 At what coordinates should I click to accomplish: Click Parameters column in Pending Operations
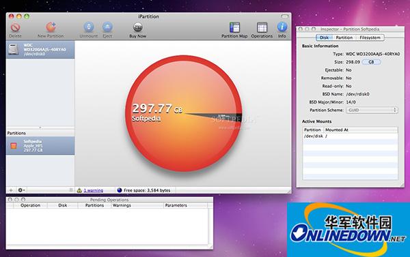tap(186, 205)
